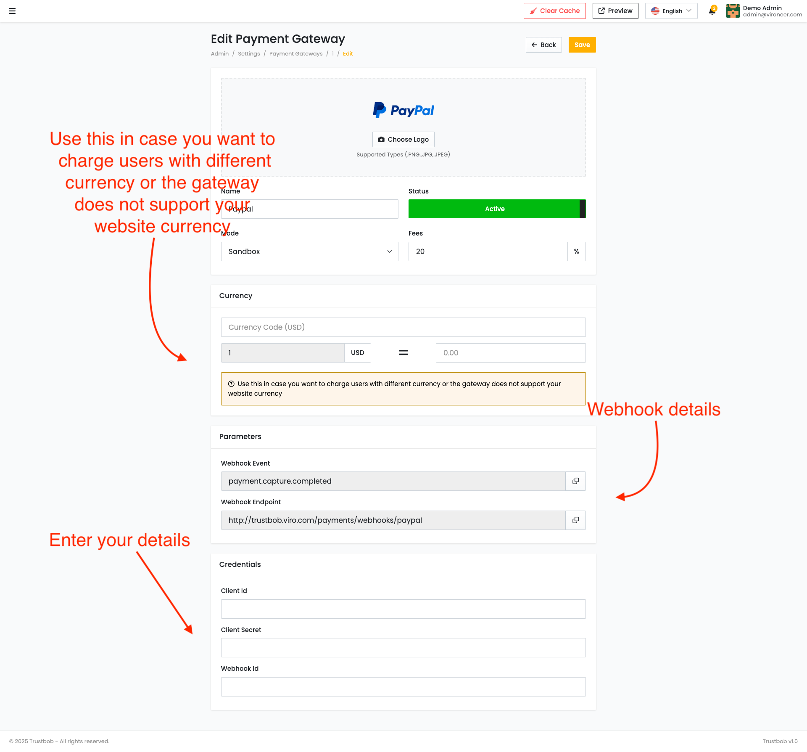Click the PayPal logo image
The image size is (807, 752).
pyautogui.click(x=403, y=110)
